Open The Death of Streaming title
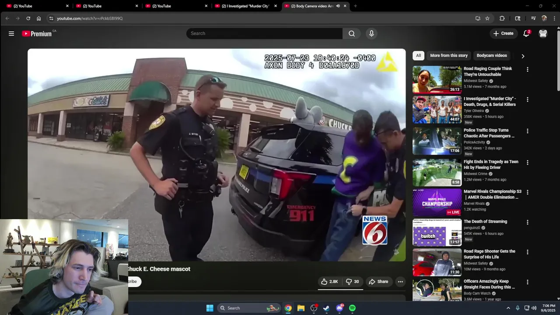 (485, 221)
